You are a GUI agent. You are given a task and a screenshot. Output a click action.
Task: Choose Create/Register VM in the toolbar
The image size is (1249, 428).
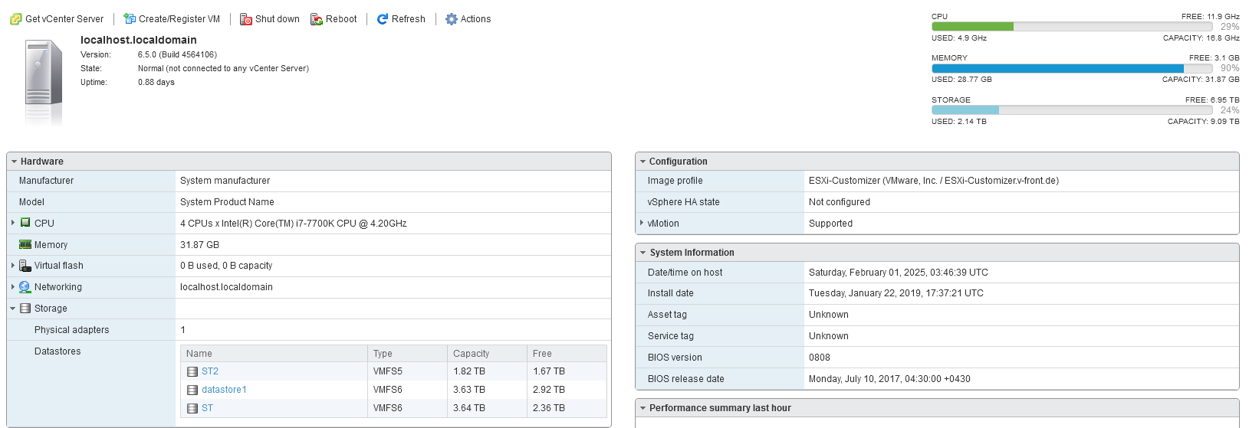pyautogui.click(x=179, y=19)
